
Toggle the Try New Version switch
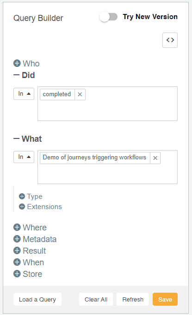[109, 17]
